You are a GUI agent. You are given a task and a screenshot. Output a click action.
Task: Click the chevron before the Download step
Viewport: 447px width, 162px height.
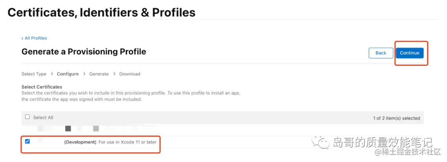(x=114, y=74)
